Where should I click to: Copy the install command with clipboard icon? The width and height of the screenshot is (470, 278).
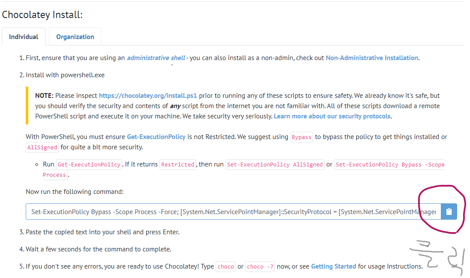tap(449, 212)
